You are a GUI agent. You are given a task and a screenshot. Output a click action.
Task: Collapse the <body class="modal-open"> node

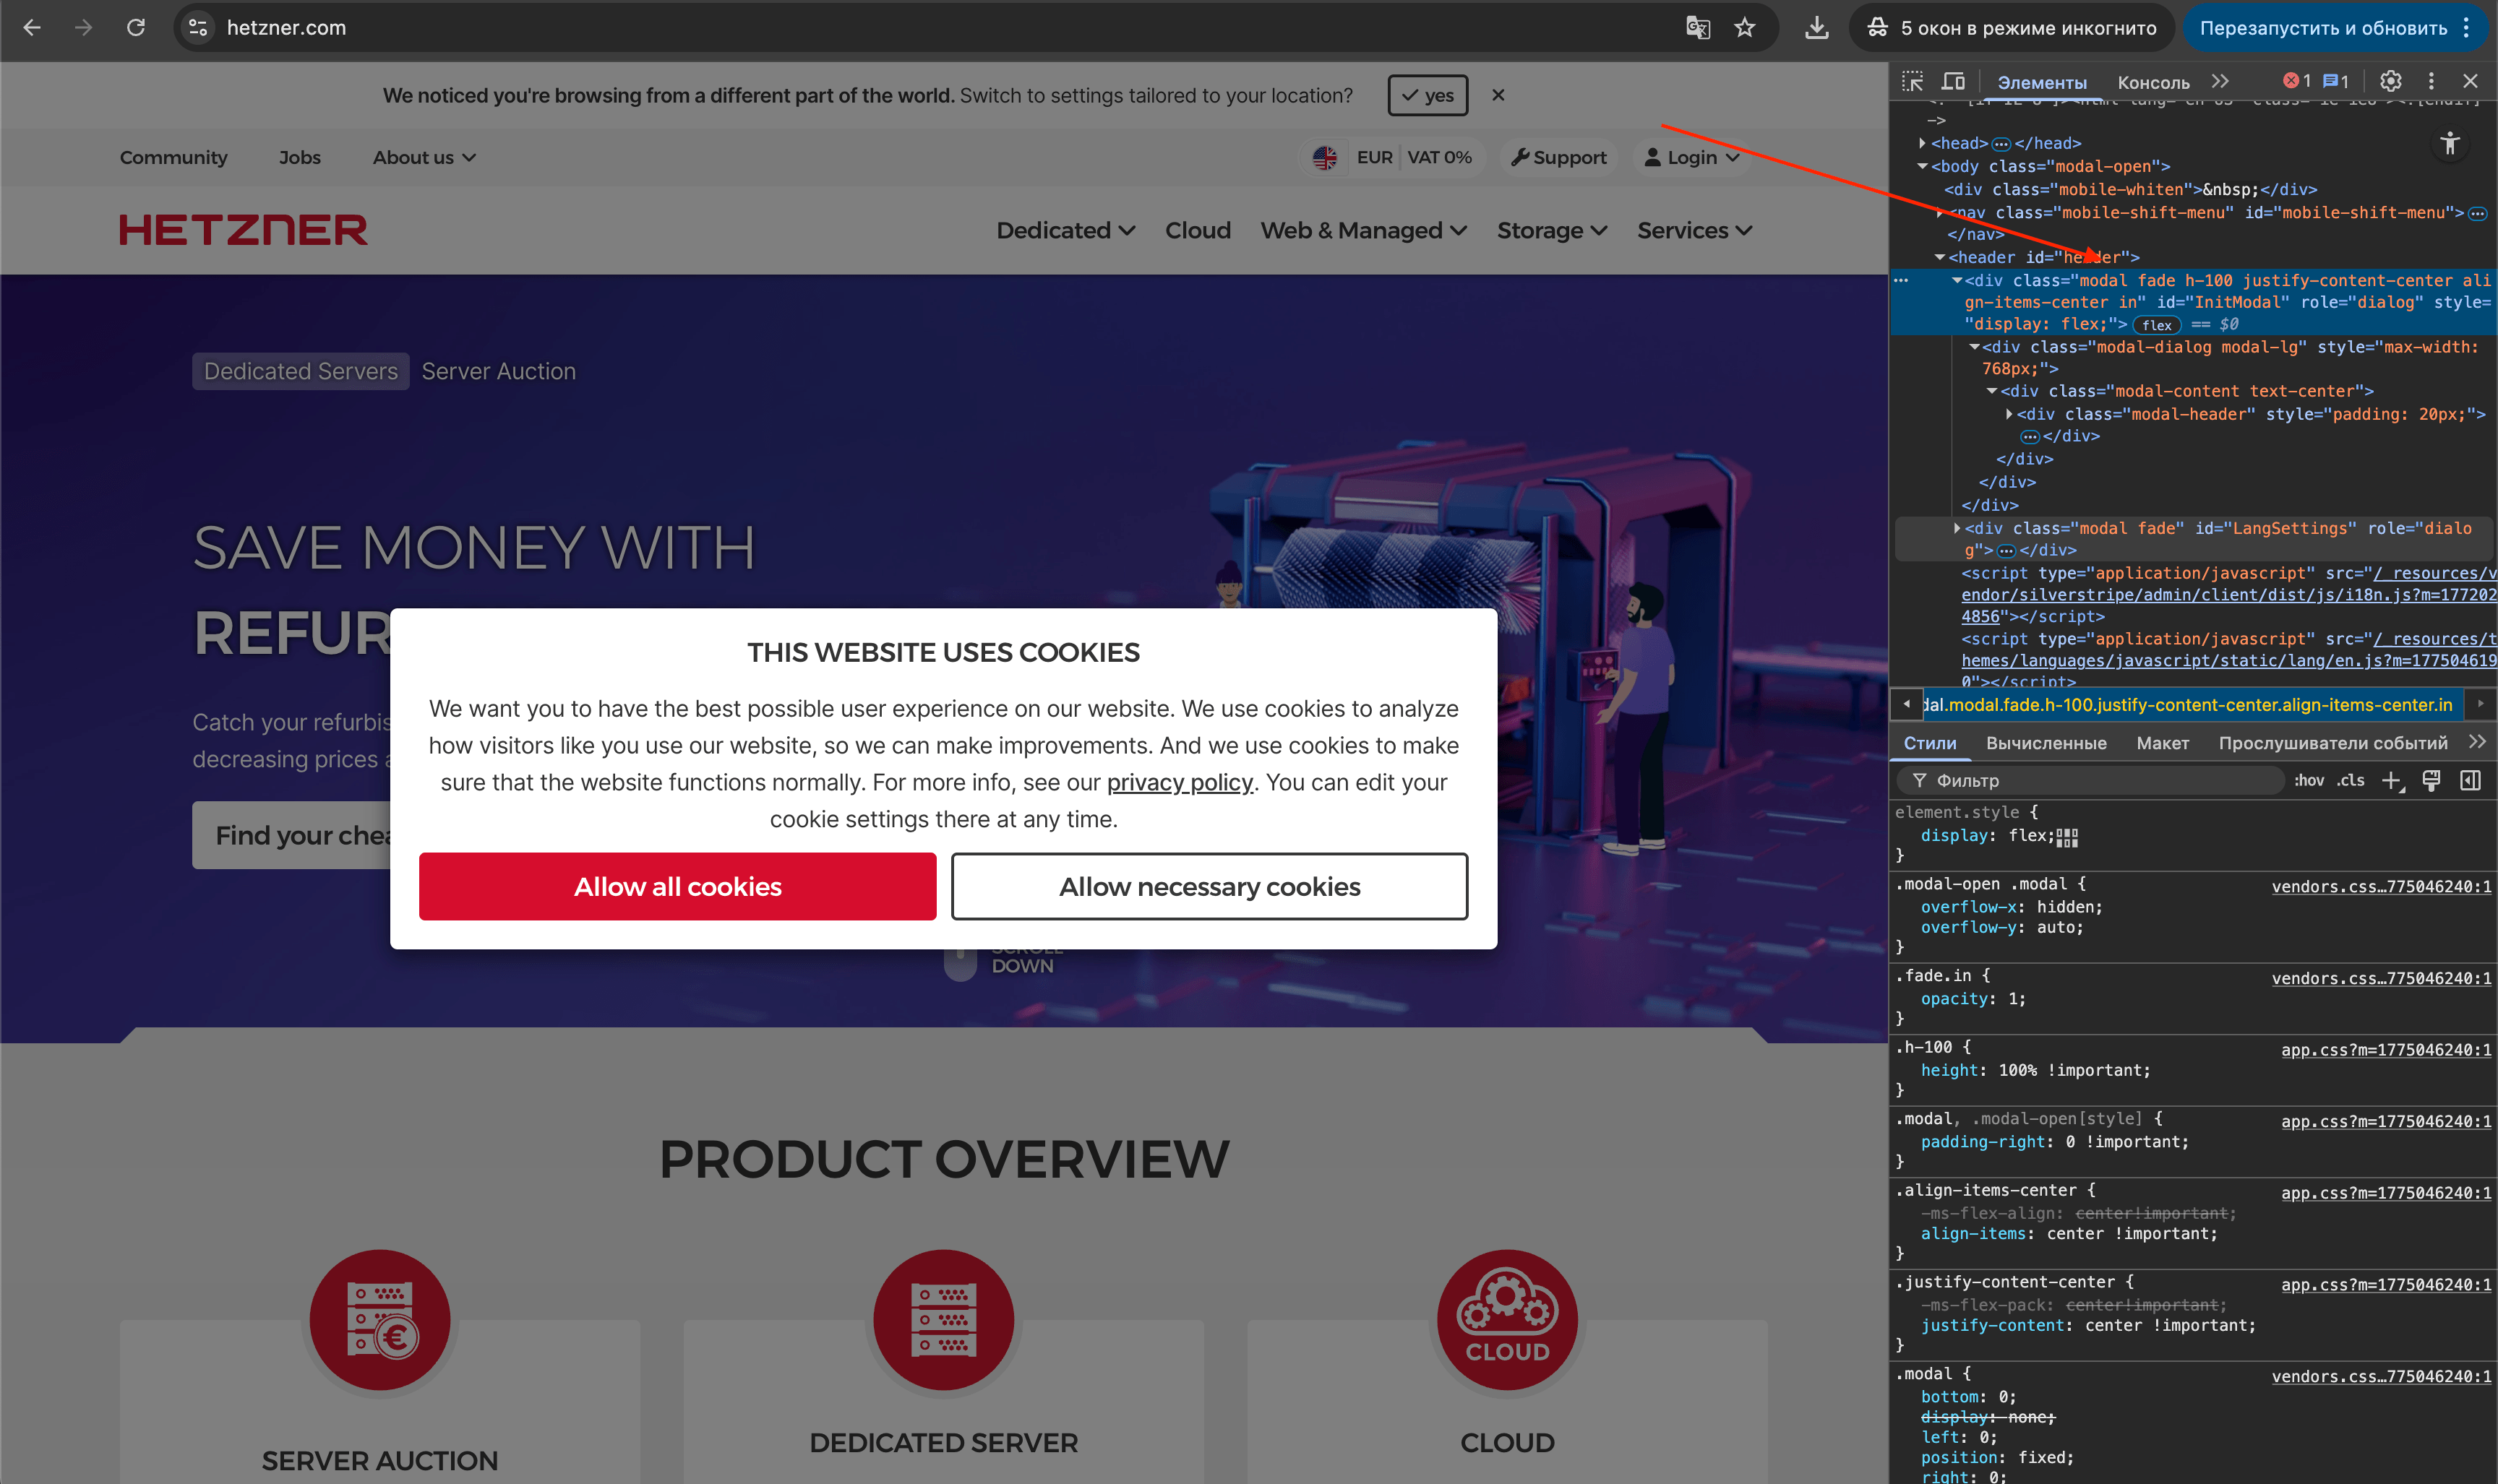click(x=1922, y=166)
